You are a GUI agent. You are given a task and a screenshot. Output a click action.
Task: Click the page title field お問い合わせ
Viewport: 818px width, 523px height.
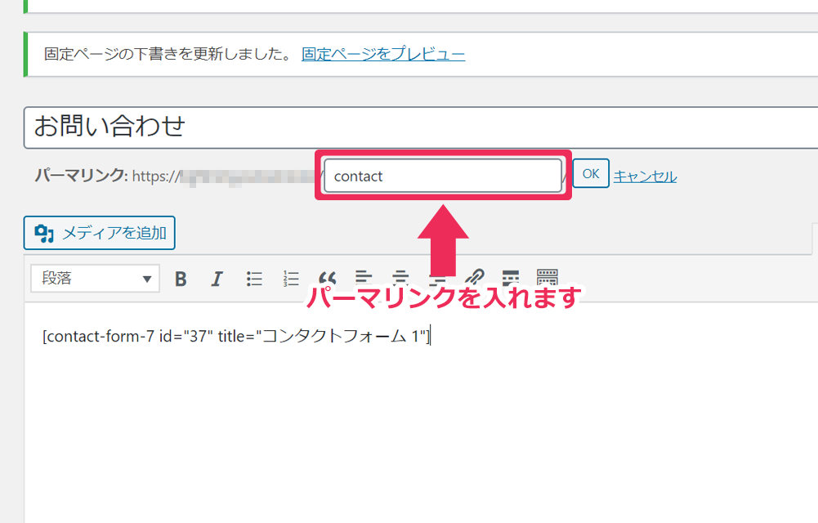pos(409,127)
